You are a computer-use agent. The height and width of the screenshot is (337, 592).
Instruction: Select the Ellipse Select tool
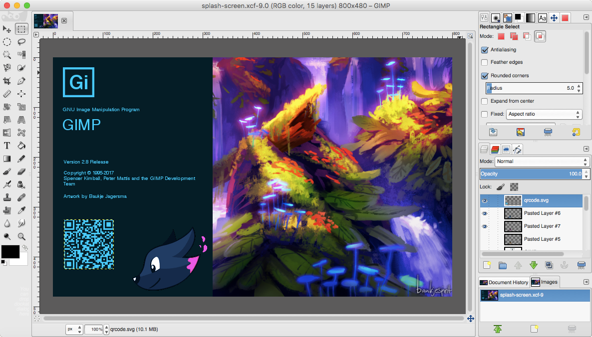tap(7, 42)
